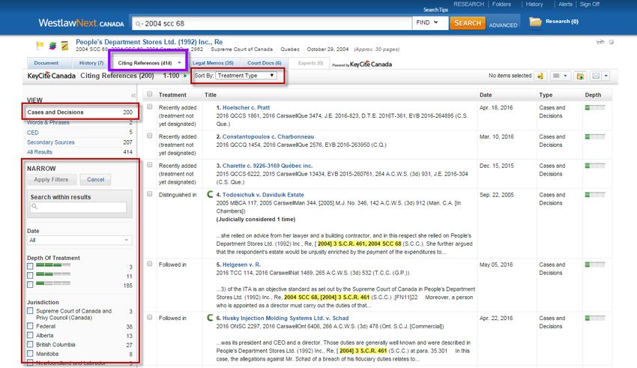Image resolution: width=637 pixels, height=368 pixels.
Task: Click the Experts (0) tab
Action: [x=310, y=63]
